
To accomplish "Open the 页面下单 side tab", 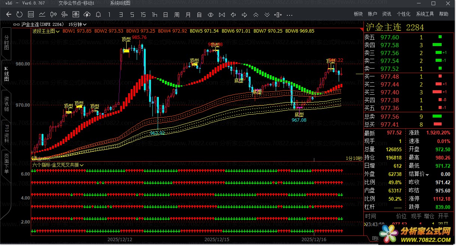I will [6, 164].
